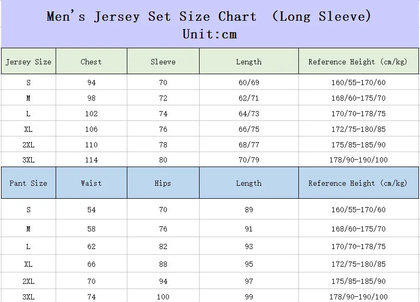Click the Jersey Size header cell
This screenshot has height=302, width=420.
click(29, 61)
